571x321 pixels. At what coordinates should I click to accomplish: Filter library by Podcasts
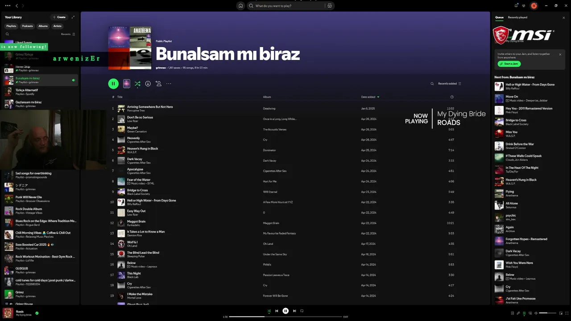[28, 26]
